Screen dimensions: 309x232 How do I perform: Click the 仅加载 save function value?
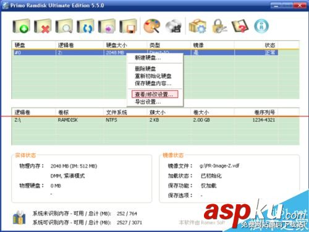click(x=208, y=186)
